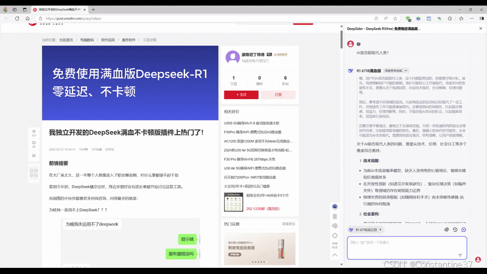
Task: Open the tab actions menu icon
Action: (x=25, y=10)
